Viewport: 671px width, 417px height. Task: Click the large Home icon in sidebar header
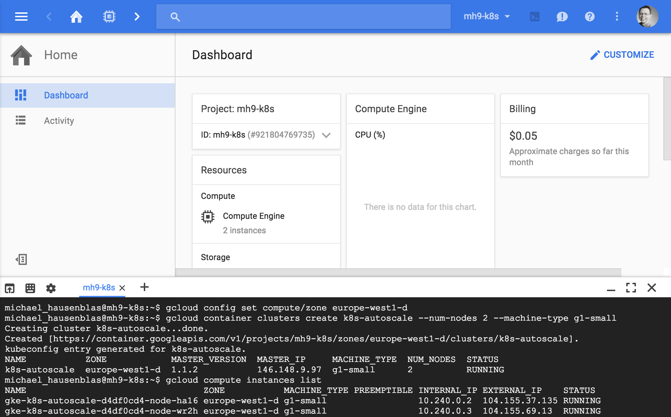(x=21, y=55)
